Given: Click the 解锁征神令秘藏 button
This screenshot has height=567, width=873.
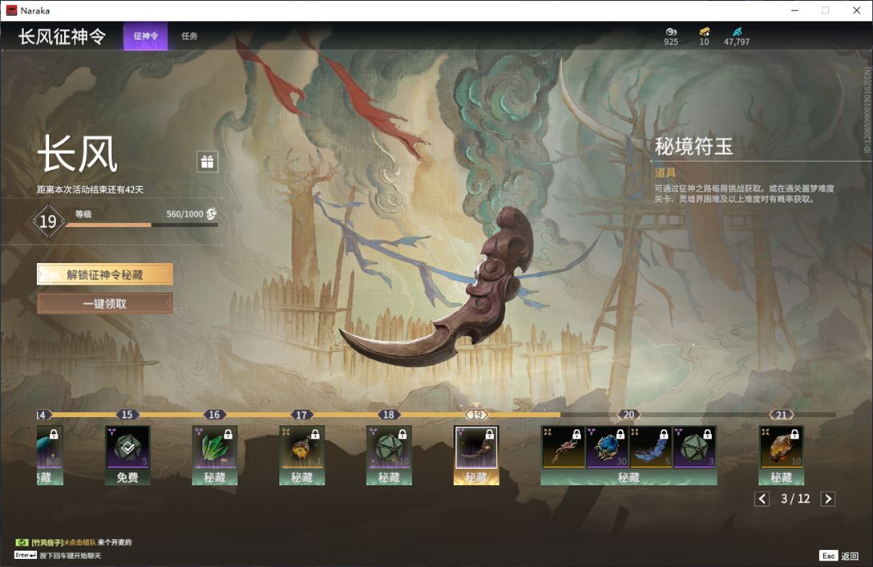Looking at the screenshot, I should [x=105, y=274].
